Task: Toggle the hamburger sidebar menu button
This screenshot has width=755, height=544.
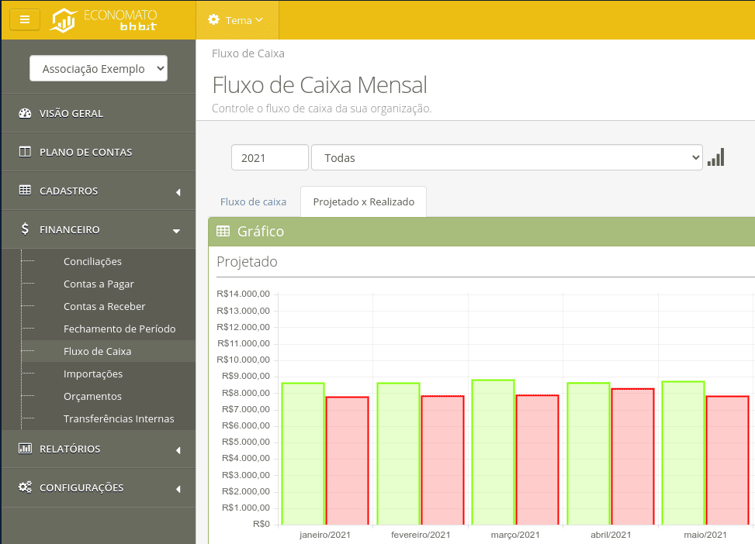Action: (x=25, y=19)
